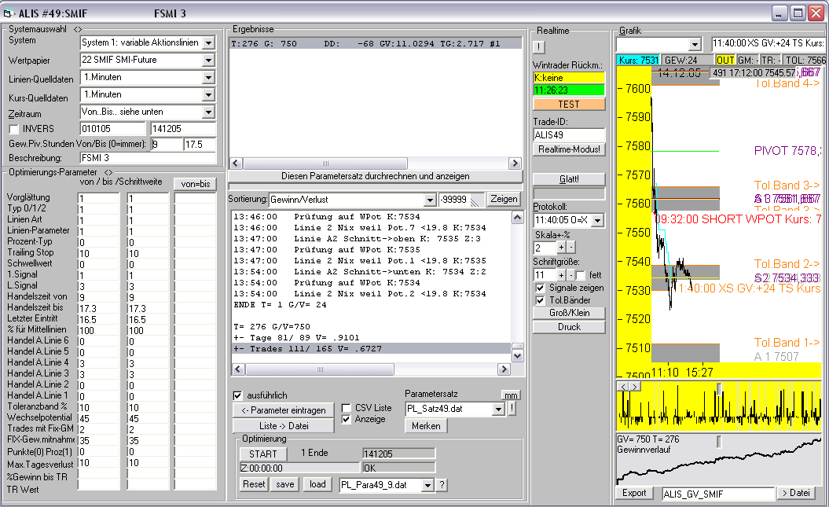
Task: Increase Skala with the '+' button
Action: (559, 248)
